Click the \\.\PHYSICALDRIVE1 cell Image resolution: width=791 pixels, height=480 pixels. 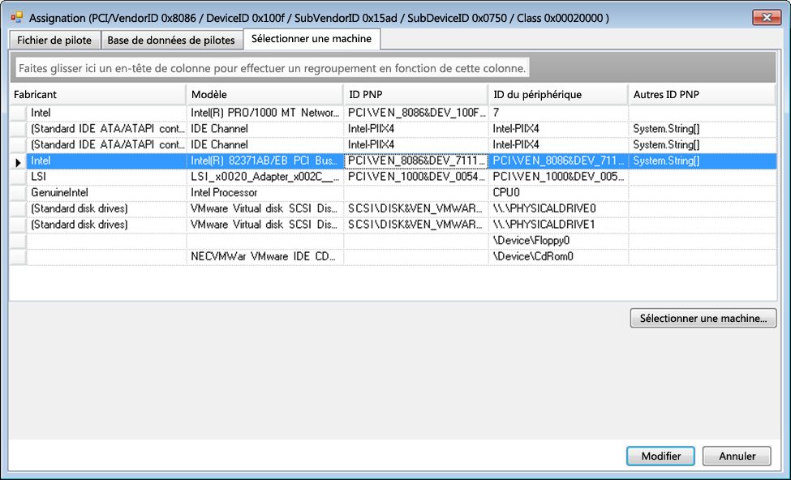pyautogui.click(x=557, y=225)
